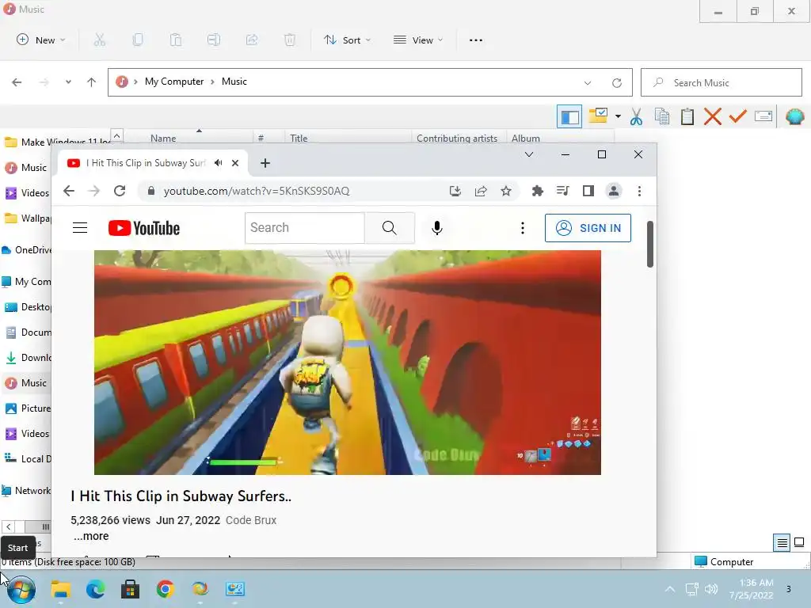Sort by Contributing artists column header
Viewport: 811px width, 608px height.
tap(457, 138)
